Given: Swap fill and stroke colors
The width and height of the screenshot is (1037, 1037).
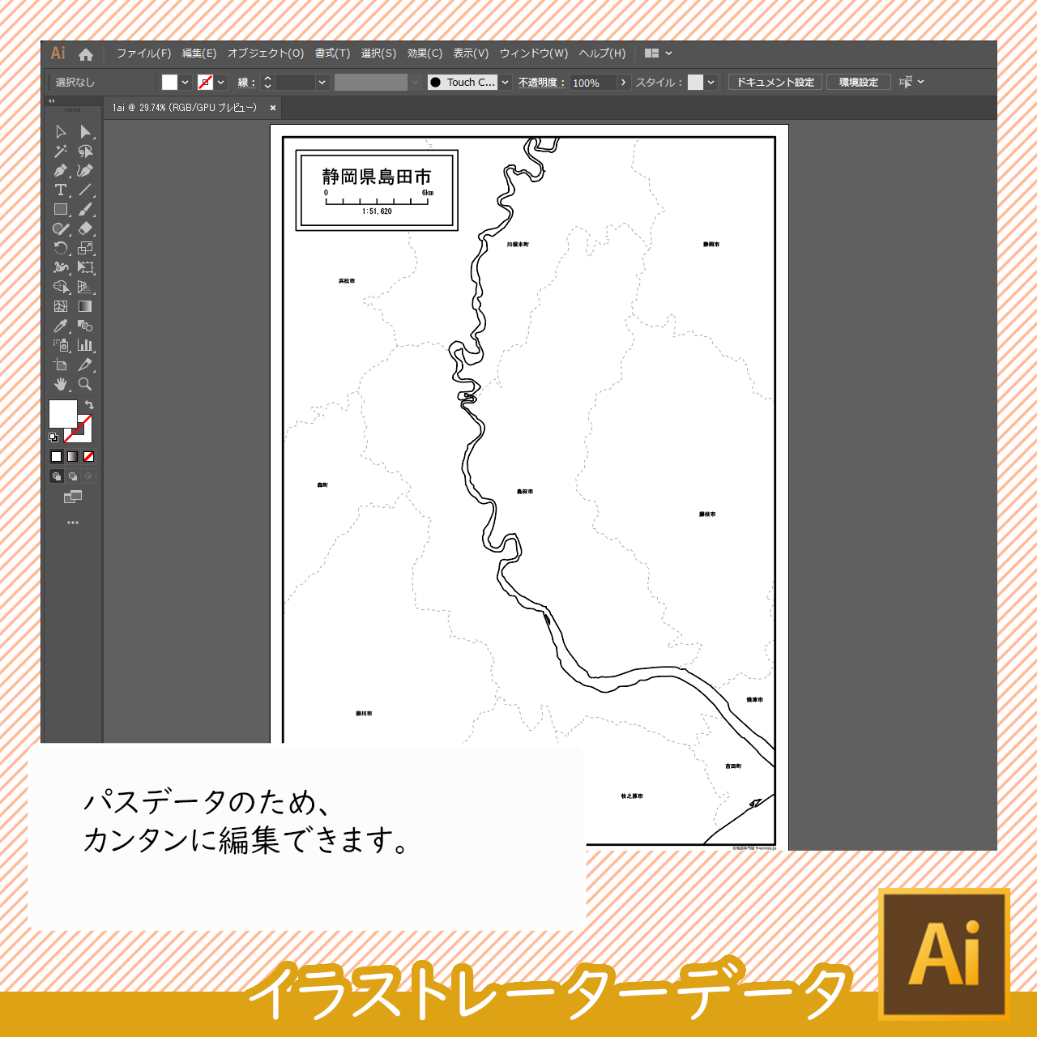Looking at the screenshot, I should (x=89, y=404).
